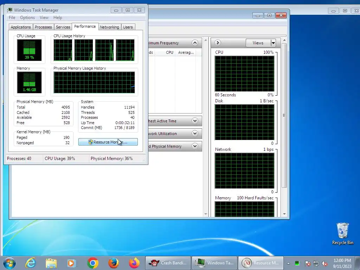Image resolution: width=360 pixels, height=270 pixels.
Task: Open the Options menu in Task Manager
Action: pyautogui.click(x=27, y=18)
